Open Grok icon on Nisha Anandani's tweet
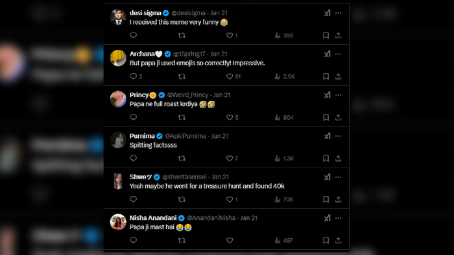454x255 pixels. (327, 218)
